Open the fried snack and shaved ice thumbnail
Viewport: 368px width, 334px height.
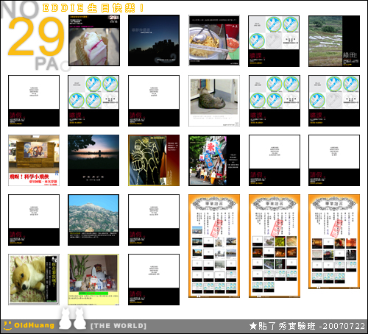[214, 40]
